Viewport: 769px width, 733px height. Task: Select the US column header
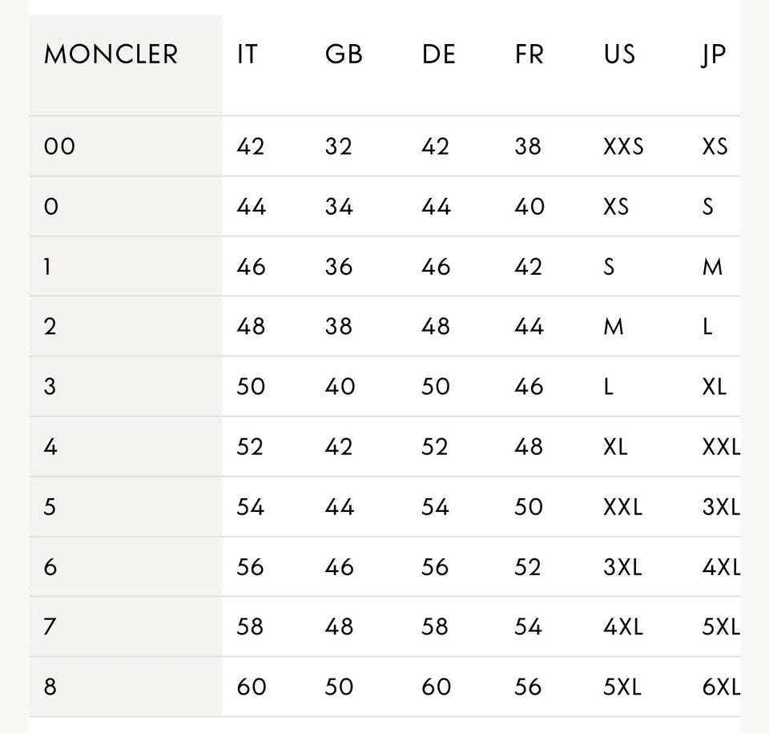pyautogui.click(x=620, y=54)
